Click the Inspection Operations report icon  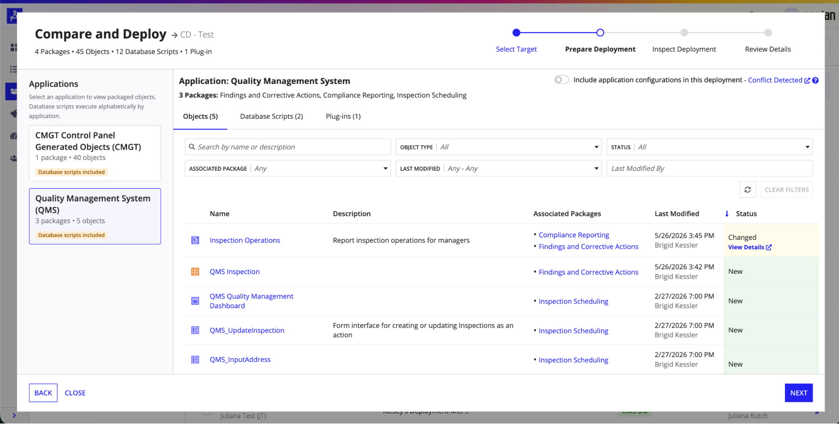click(x=195, y=240)
